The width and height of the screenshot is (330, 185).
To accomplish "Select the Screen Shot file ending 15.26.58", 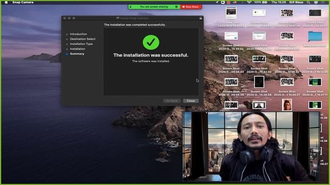I will coord(259,82).
